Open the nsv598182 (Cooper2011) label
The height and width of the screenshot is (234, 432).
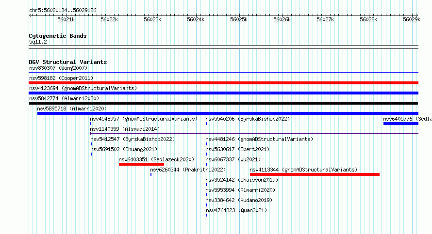pyautogui.click(x=61, y=78)
